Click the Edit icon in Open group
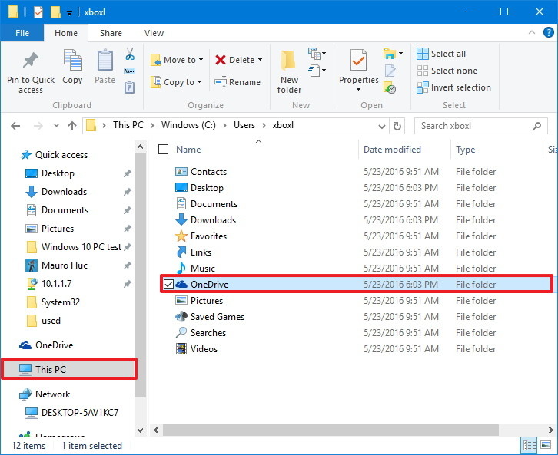The height and width of the screenshot is (455, 558). coord(390,71)
